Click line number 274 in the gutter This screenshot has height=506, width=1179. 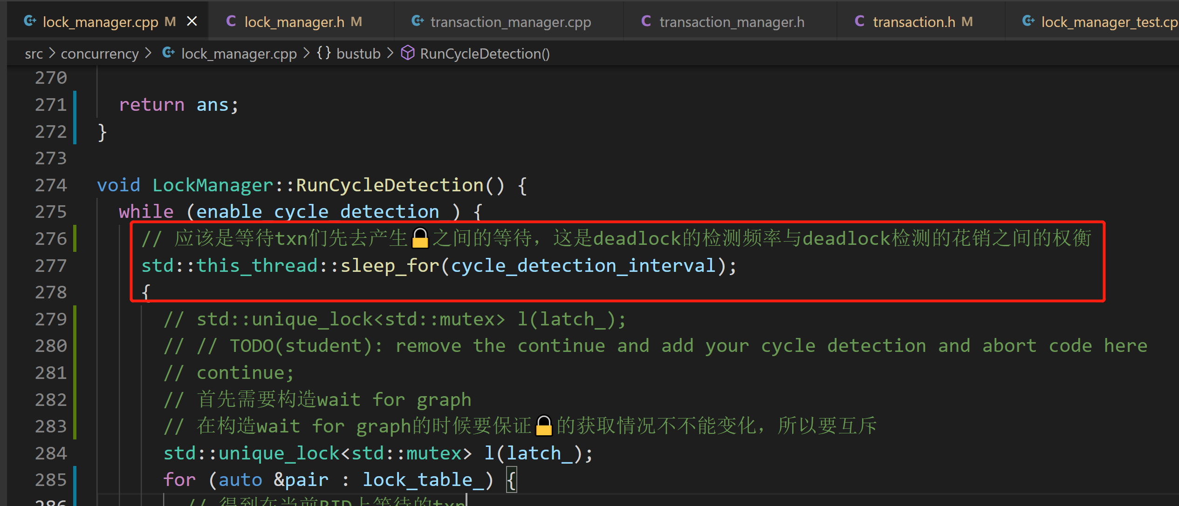point(51,185)
